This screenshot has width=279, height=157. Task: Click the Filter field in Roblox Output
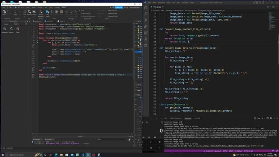[112, 140]
